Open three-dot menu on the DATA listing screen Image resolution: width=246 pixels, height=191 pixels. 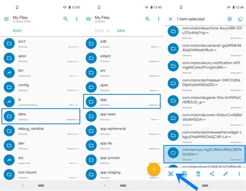159,19
